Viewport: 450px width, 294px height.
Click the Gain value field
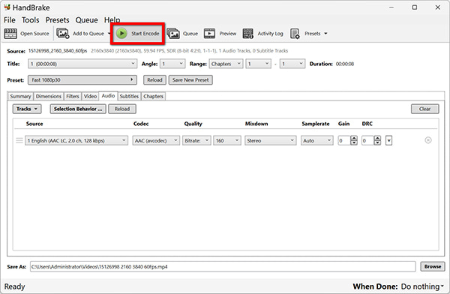click(x=344, y=140)
